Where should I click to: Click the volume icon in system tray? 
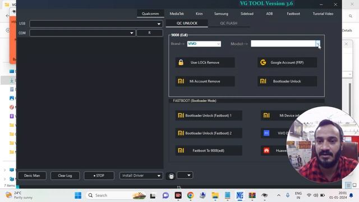pos(316,195)
